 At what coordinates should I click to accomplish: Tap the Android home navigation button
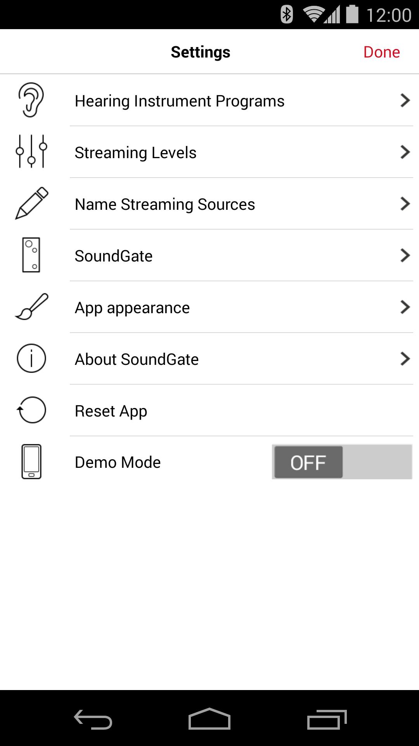pos(209,719)
